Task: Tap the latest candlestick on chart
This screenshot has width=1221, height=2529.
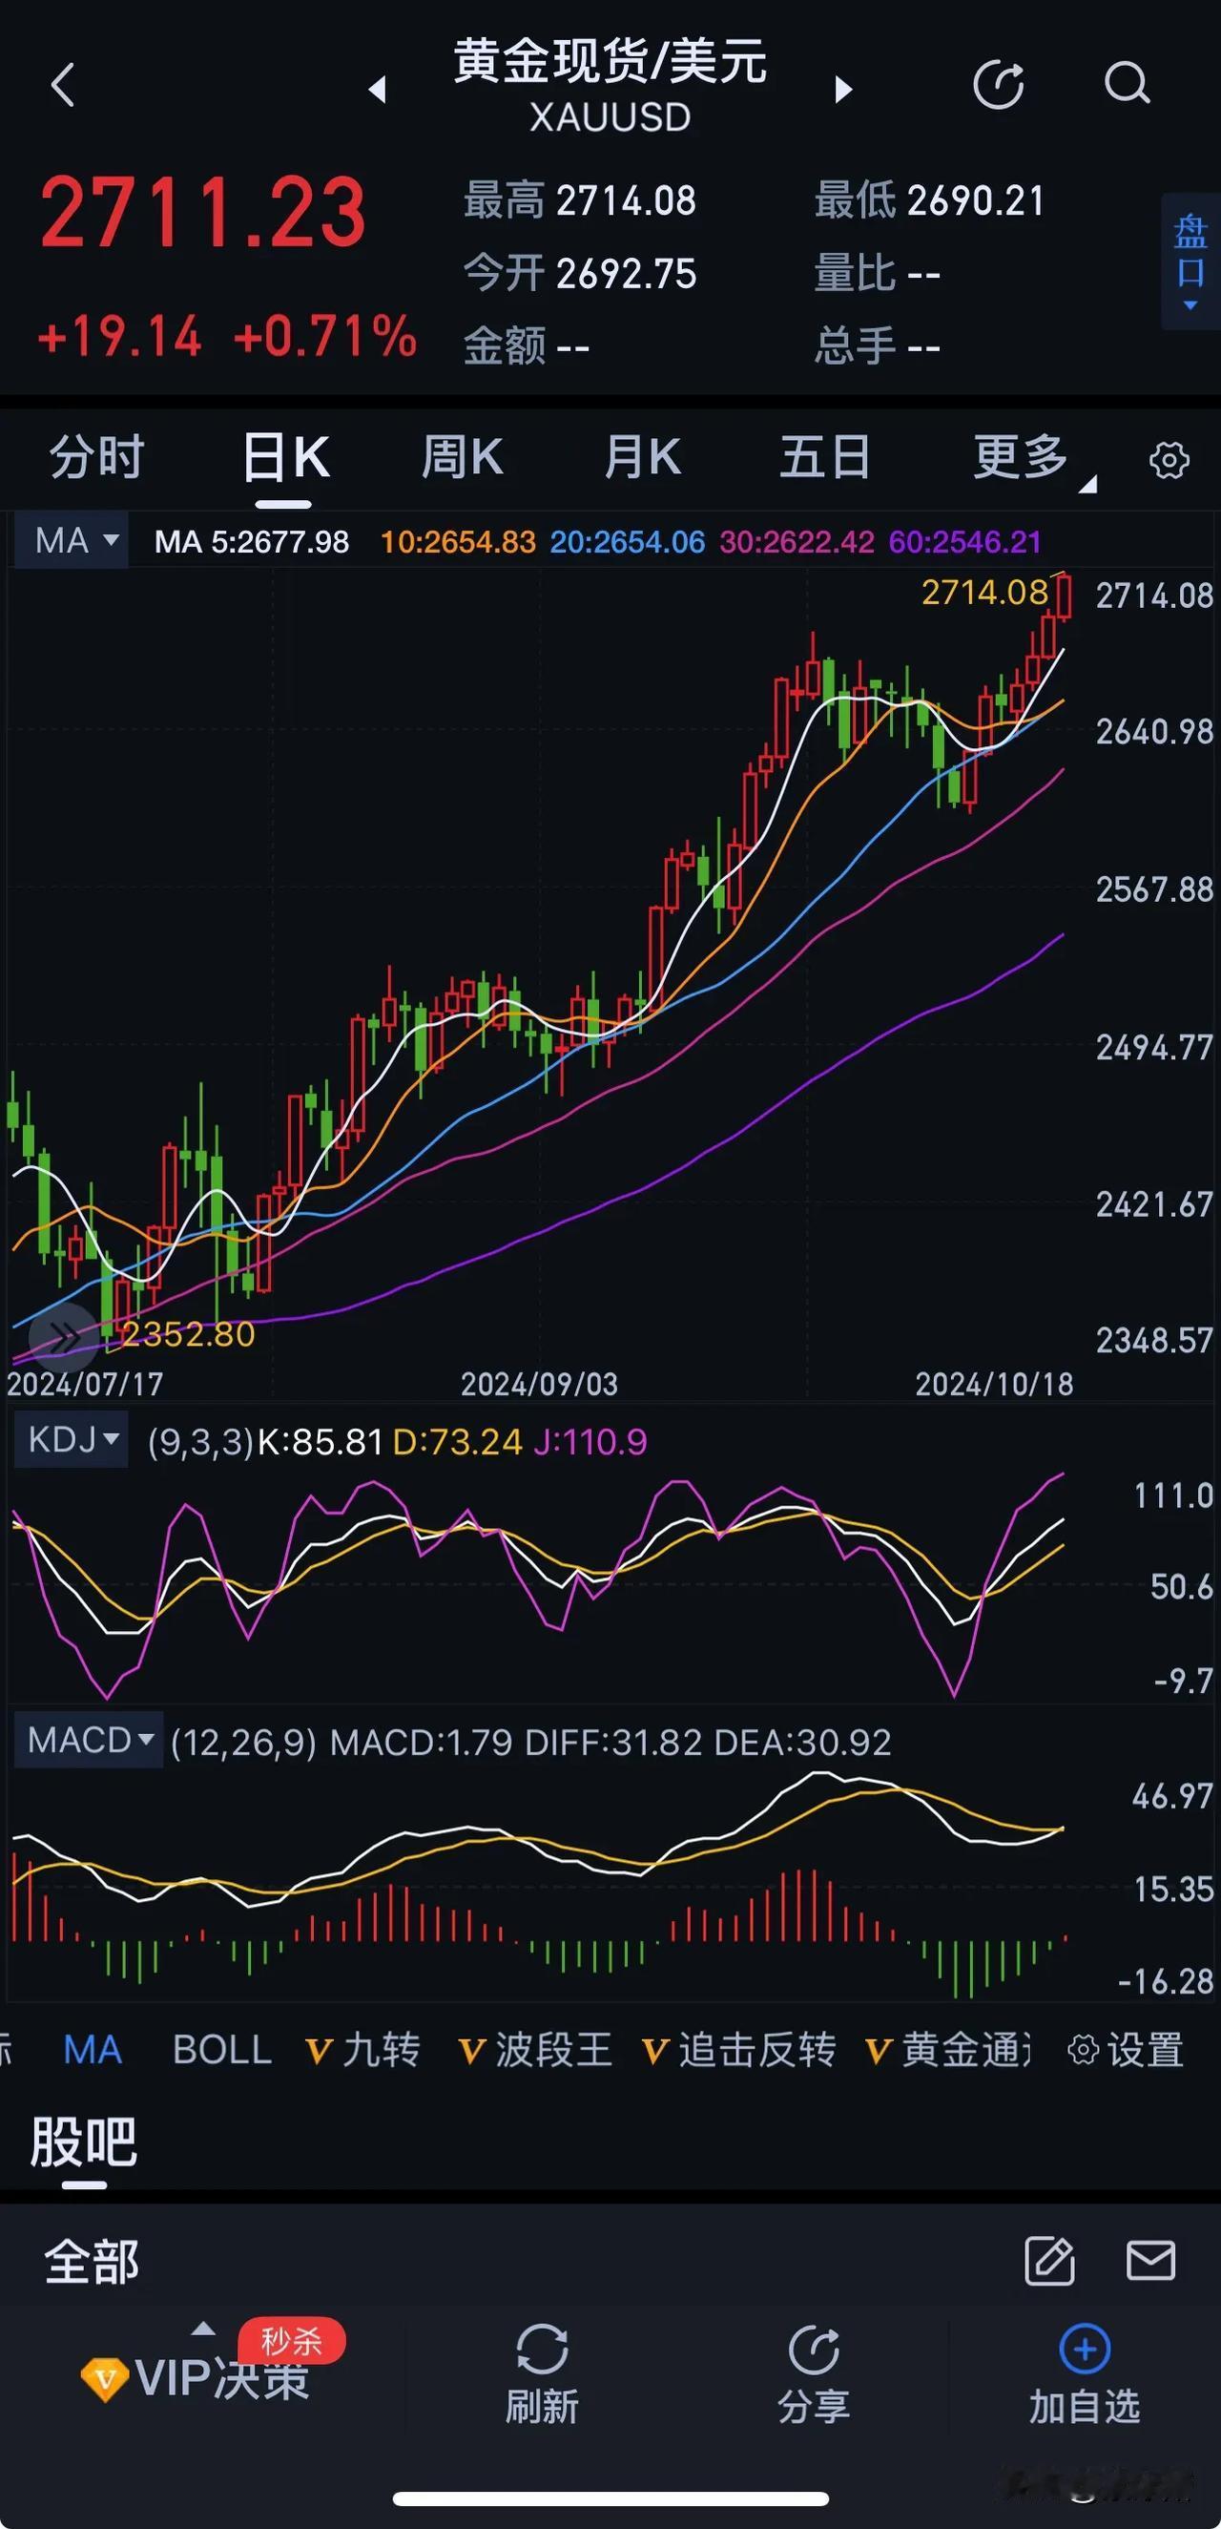Action: 1063,596
